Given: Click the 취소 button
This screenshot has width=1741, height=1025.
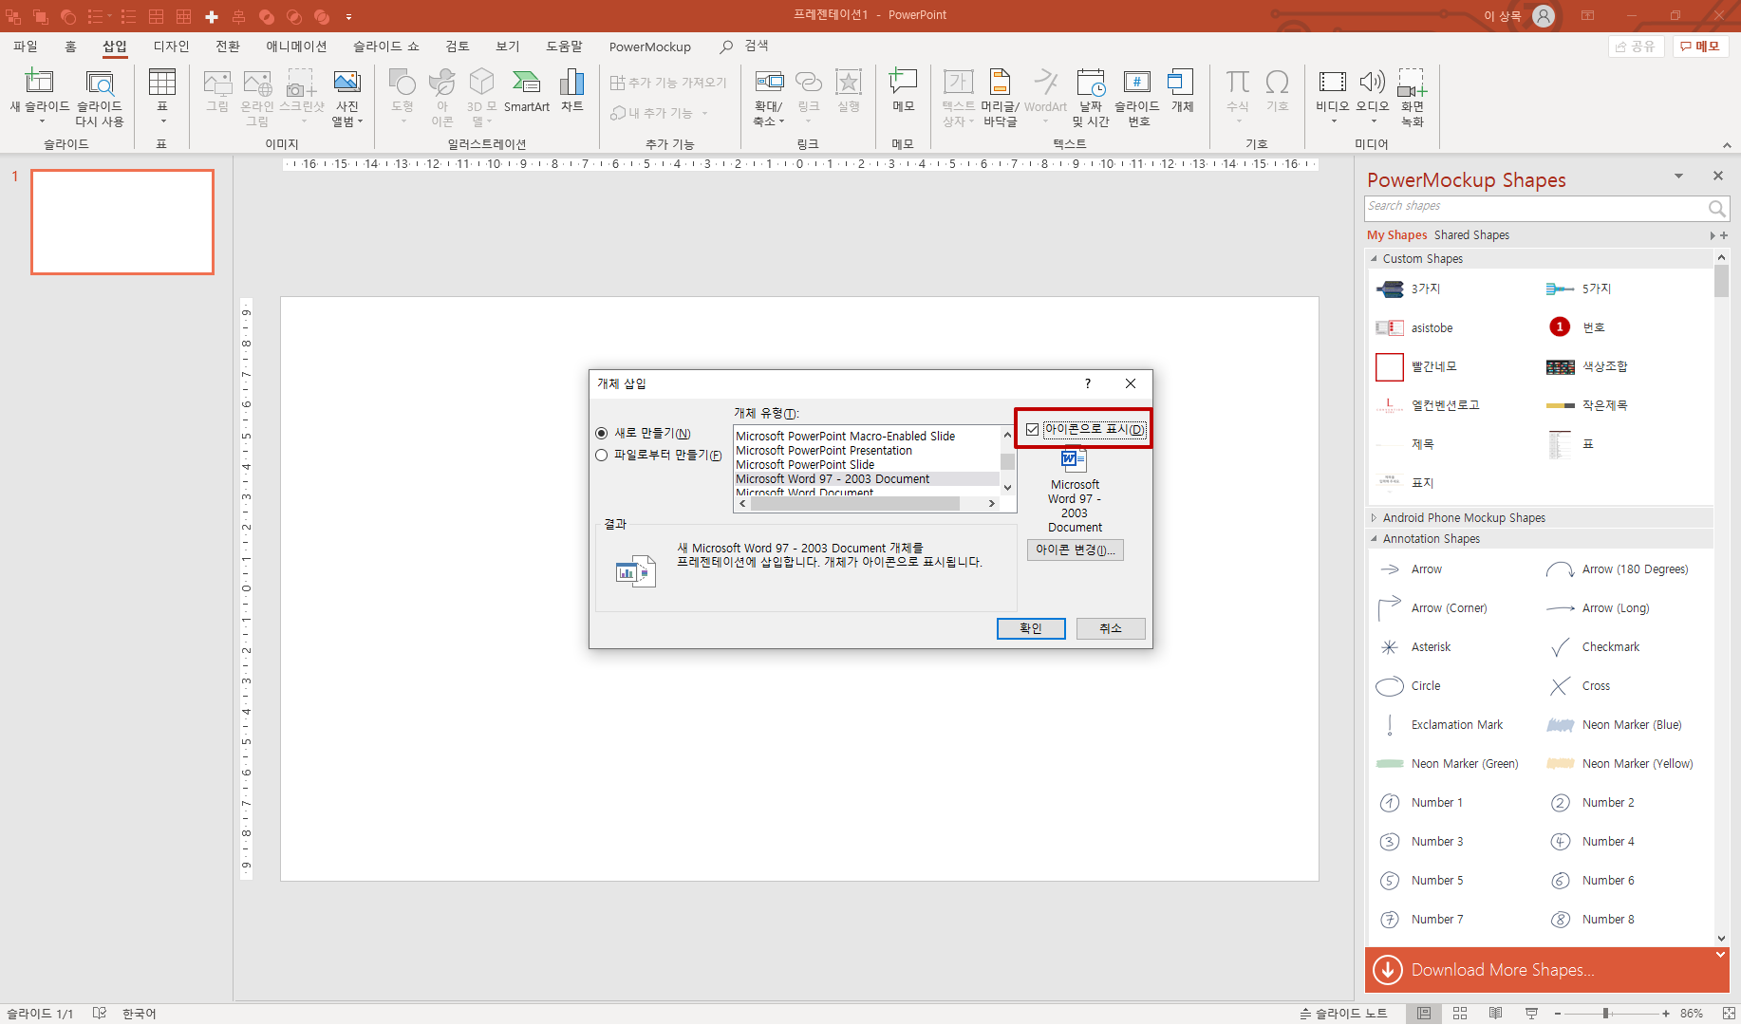Looking at the screenshot, I should (x=1111, y=629).
